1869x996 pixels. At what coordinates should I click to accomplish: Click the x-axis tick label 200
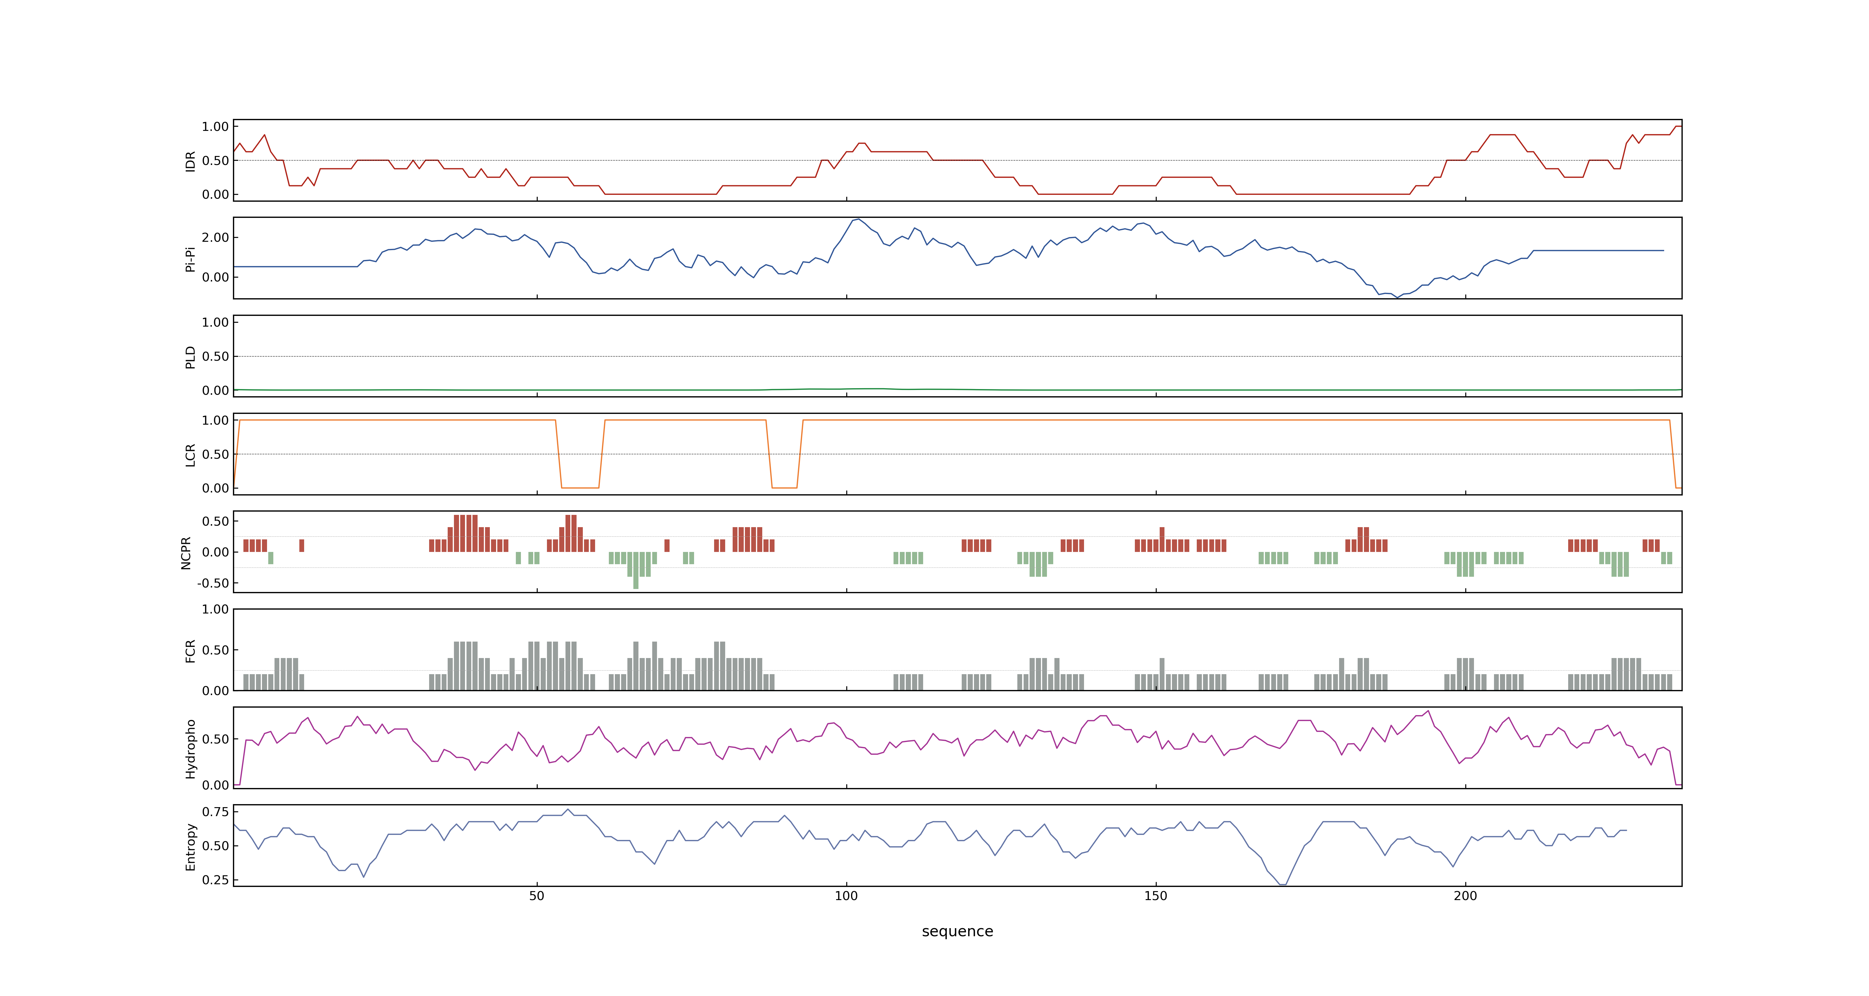(1465, 896)
